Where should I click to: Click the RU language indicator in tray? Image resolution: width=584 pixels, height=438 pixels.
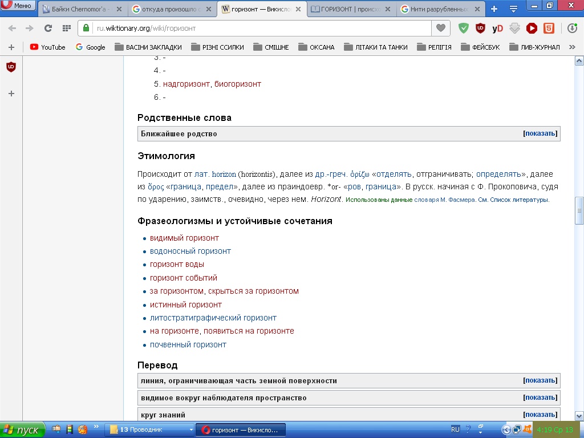455,429
